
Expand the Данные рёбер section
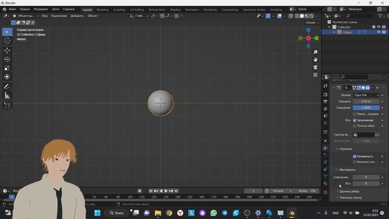[337, 192]
